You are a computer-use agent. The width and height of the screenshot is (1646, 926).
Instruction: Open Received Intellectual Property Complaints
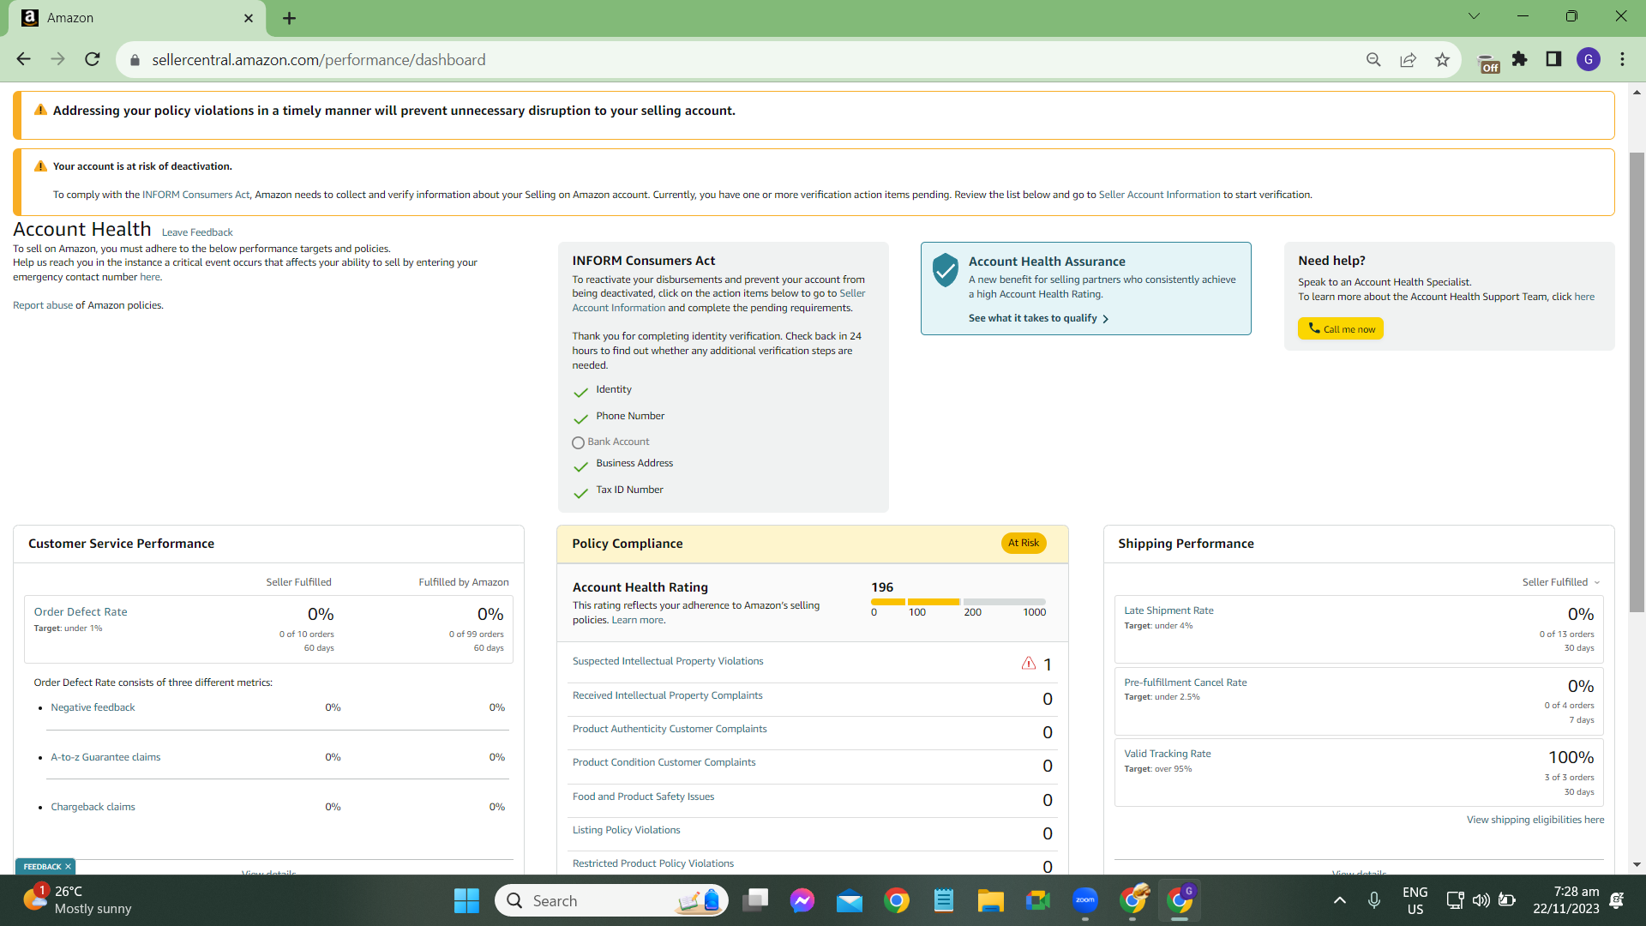(667, 695)
